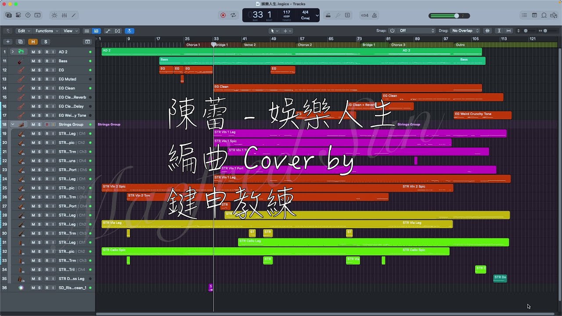Select the EG Weird Crunchy Tone region
Viewport: 562px width, 316px height.
482,115
